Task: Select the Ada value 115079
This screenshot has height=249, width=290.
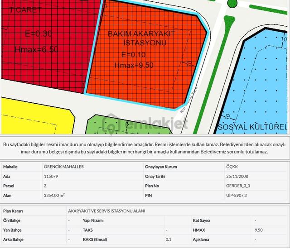Action: (51, 177)
